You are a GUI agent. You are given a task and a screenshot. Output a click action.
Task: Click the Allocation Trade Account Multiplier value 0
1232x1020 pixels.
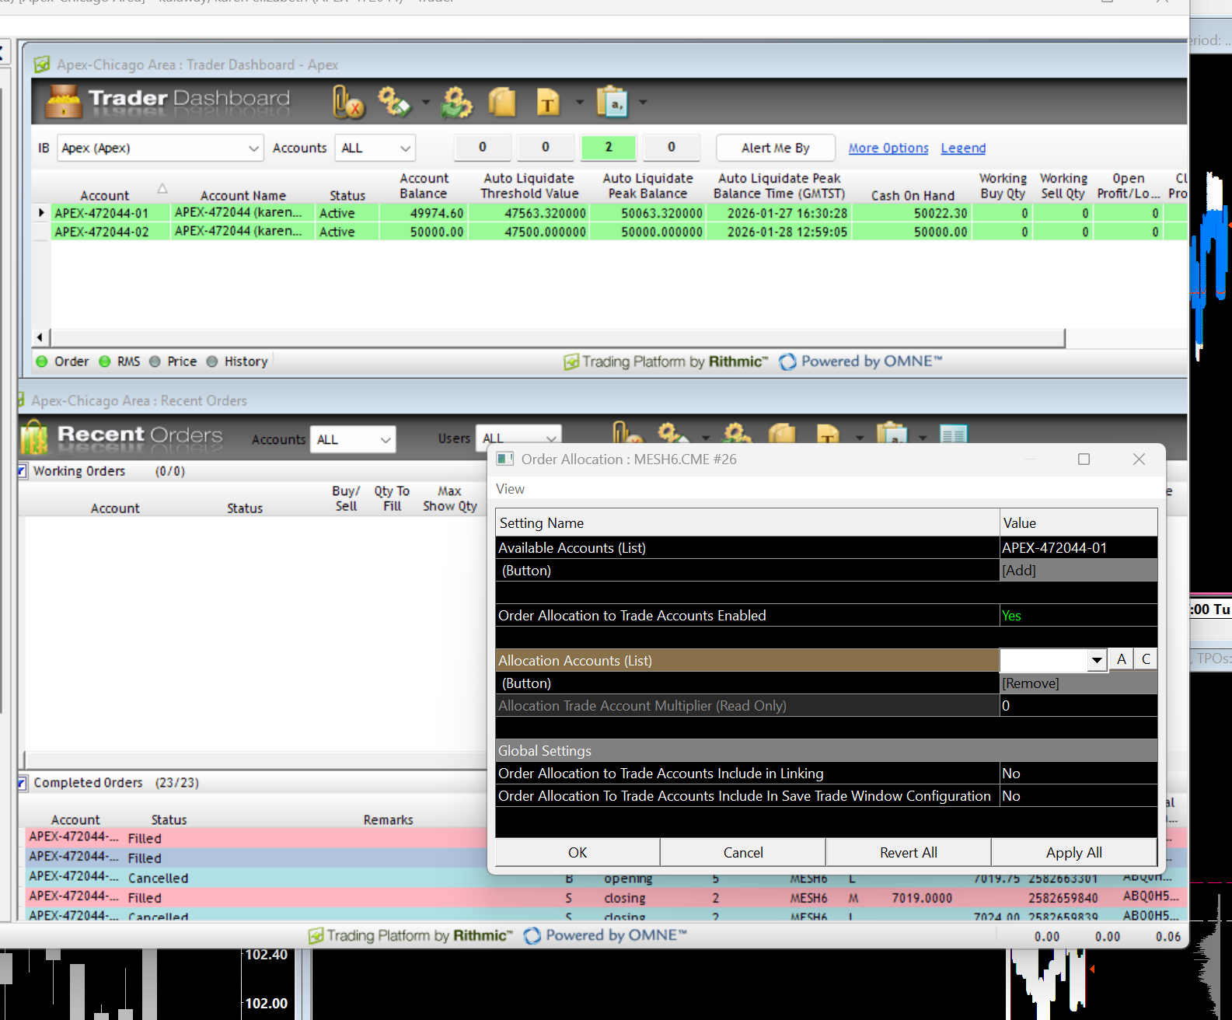1078,706
